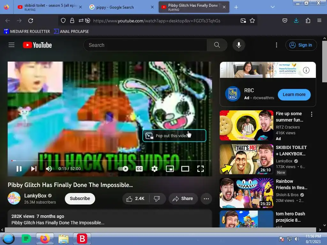Image resolution: width=327 pixels, height=245 pixels.
Task: Click picture-in-picture icon in address bar
Action: 243,21
